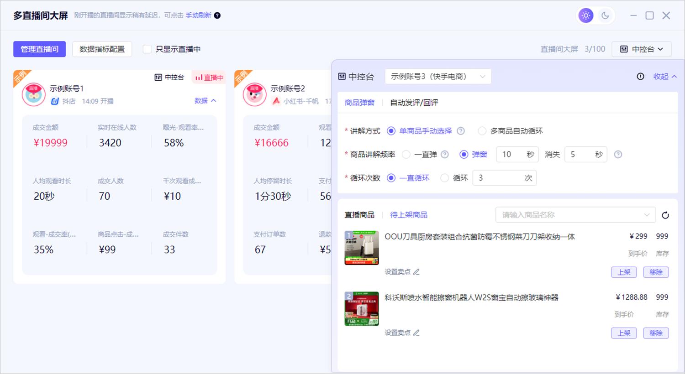
Task: Click the help icon beside 手动刷新
Action: [217, 16]
